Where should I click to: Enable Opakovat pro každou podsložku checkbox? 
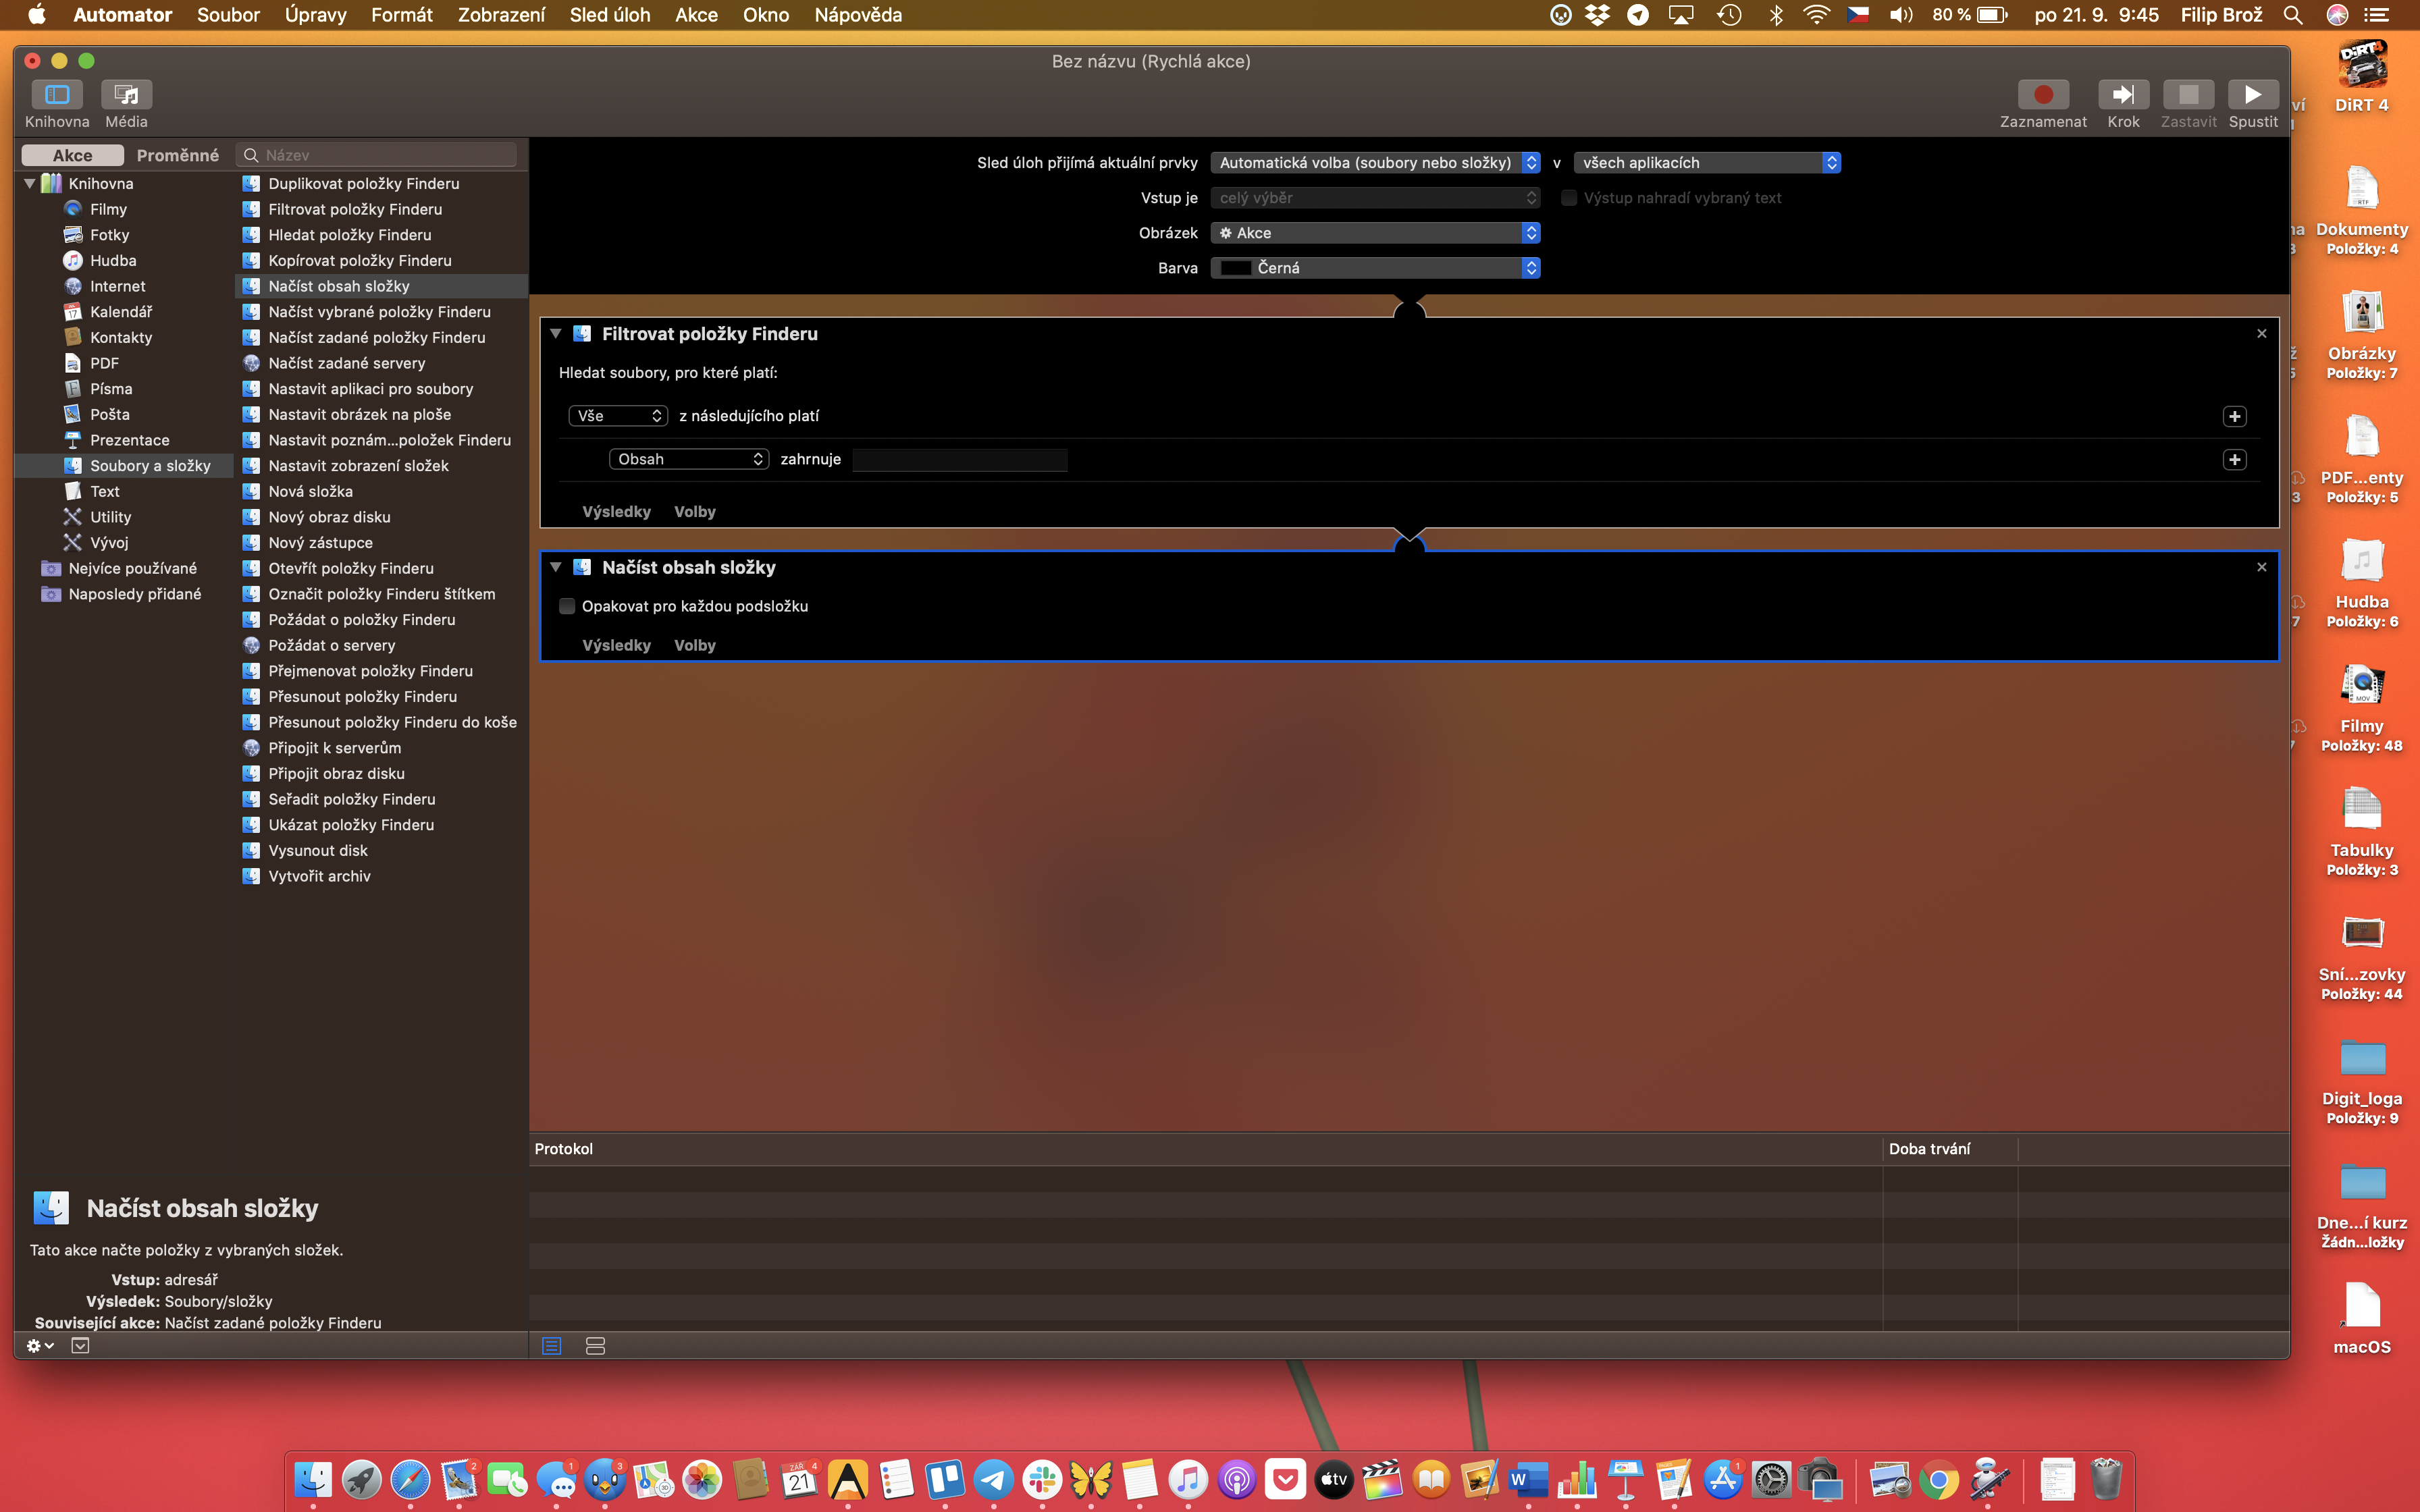(567, 606)
